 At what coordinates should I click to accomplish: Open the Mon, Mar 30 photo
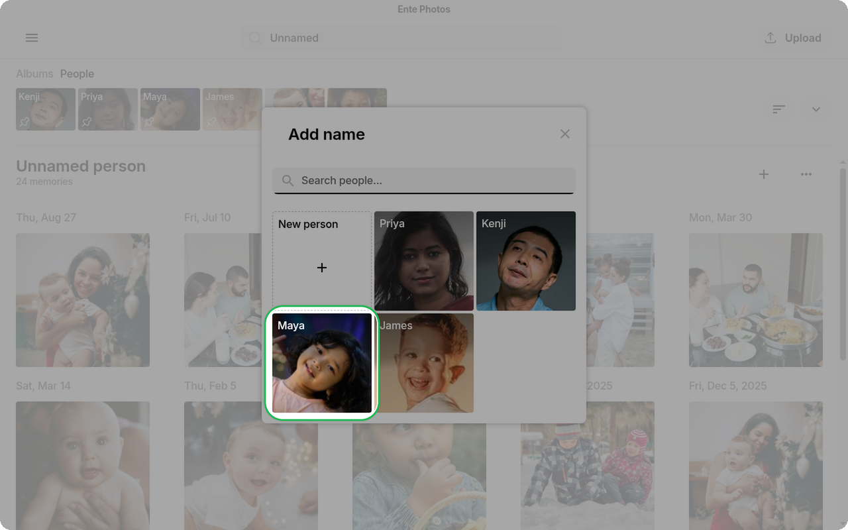pyautogui.click(x=756, y=300)
